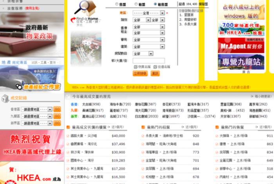The image size is (274, 184).
Task: Open the 新界區 district dropdown in sidebar
Action: [x=37, y=123]
